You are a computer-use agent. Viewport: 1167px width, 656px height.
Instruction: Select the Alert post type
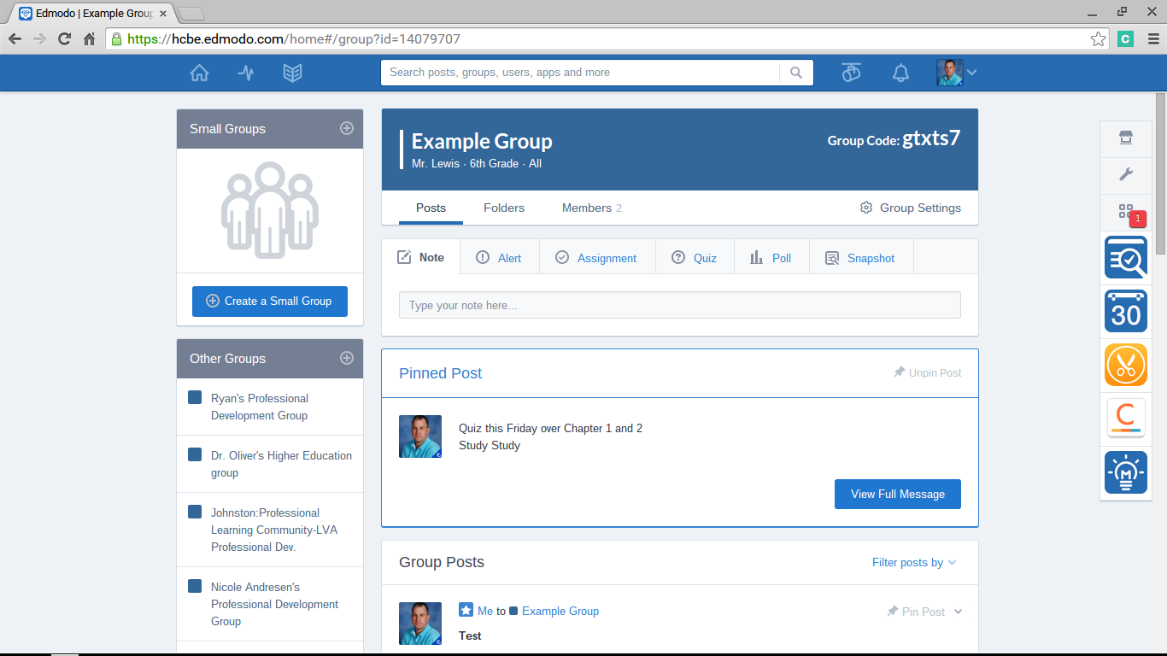pos(499,258)
